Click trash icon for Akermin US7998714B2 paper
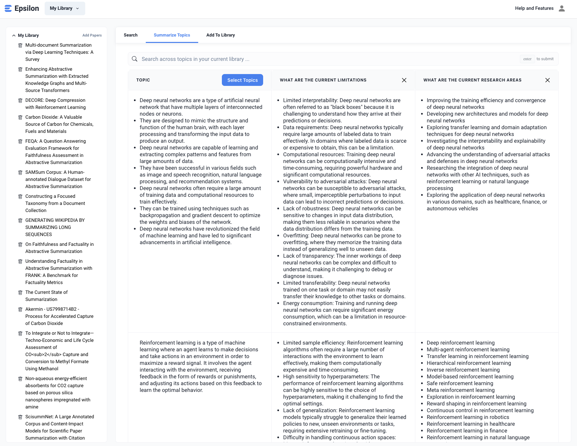 coord(20,309)
